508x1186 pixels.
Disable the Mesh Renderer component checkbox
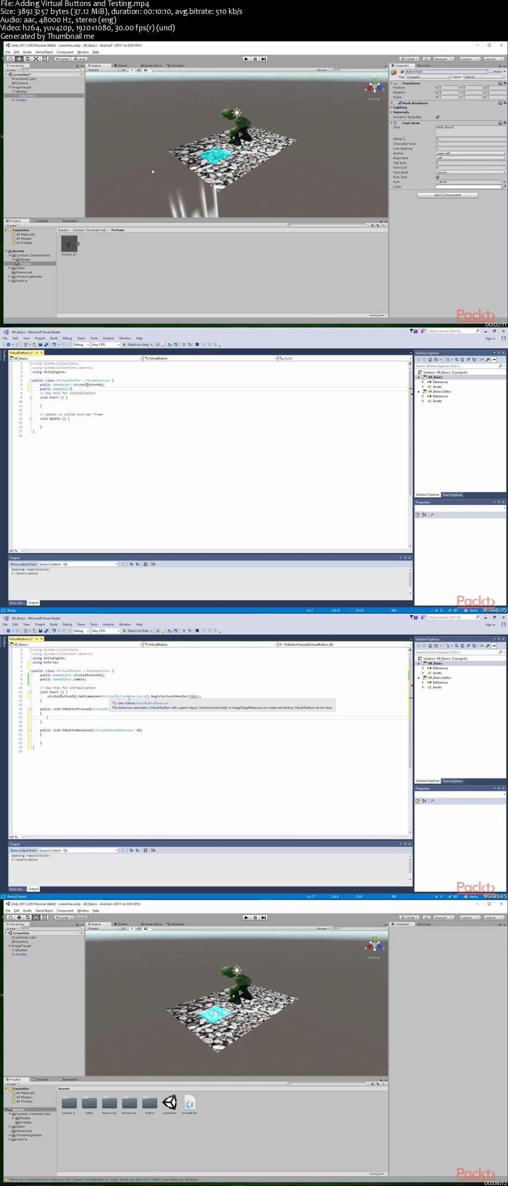[399, 103]
